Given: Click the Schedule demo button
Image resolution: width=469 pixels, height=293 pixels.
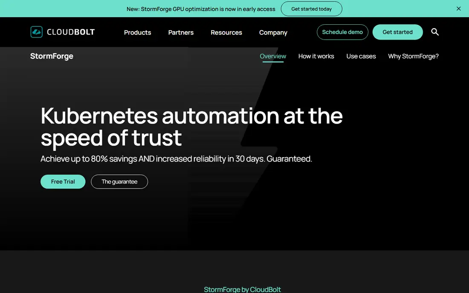Looking at the screenshot, I should click(342, 32).
